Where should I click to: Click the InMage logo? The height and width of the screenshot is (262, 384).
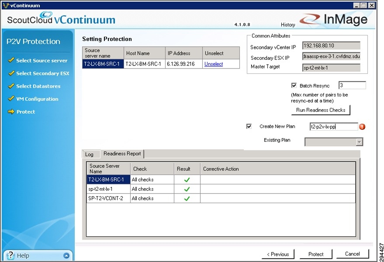click(334, 19)
